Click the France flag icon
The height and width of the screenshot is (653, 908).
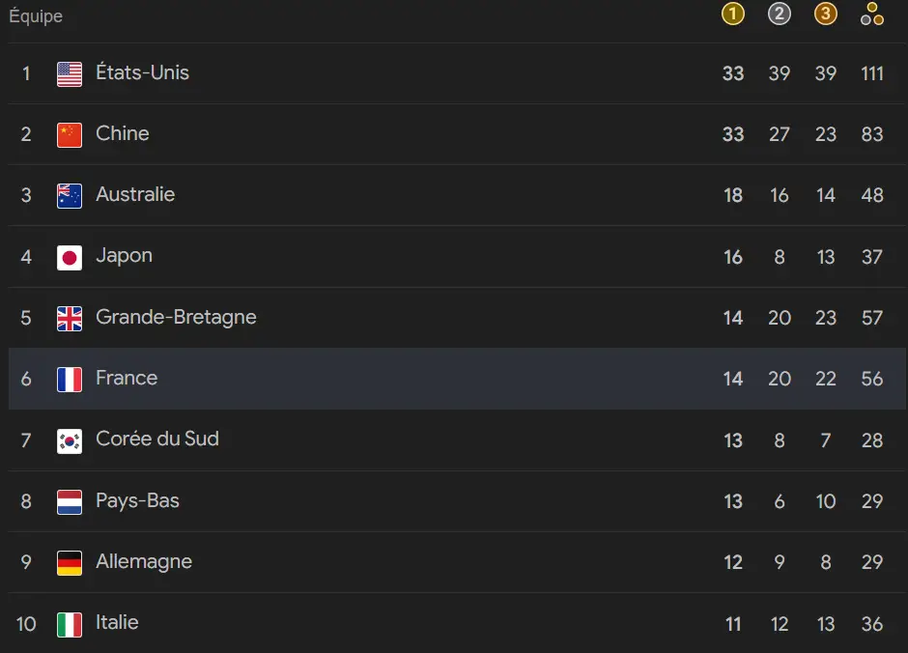70,379
